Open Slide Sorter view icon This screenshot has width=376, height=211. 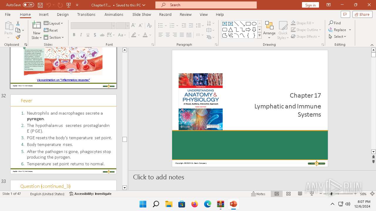288,194
